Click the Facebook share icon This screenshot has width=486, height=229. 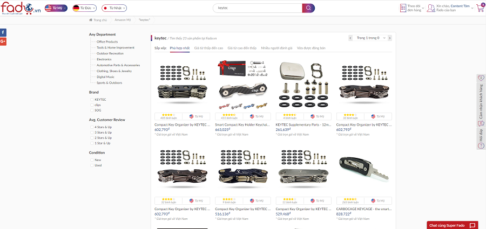pyautogui.click(x=3, y=32)
